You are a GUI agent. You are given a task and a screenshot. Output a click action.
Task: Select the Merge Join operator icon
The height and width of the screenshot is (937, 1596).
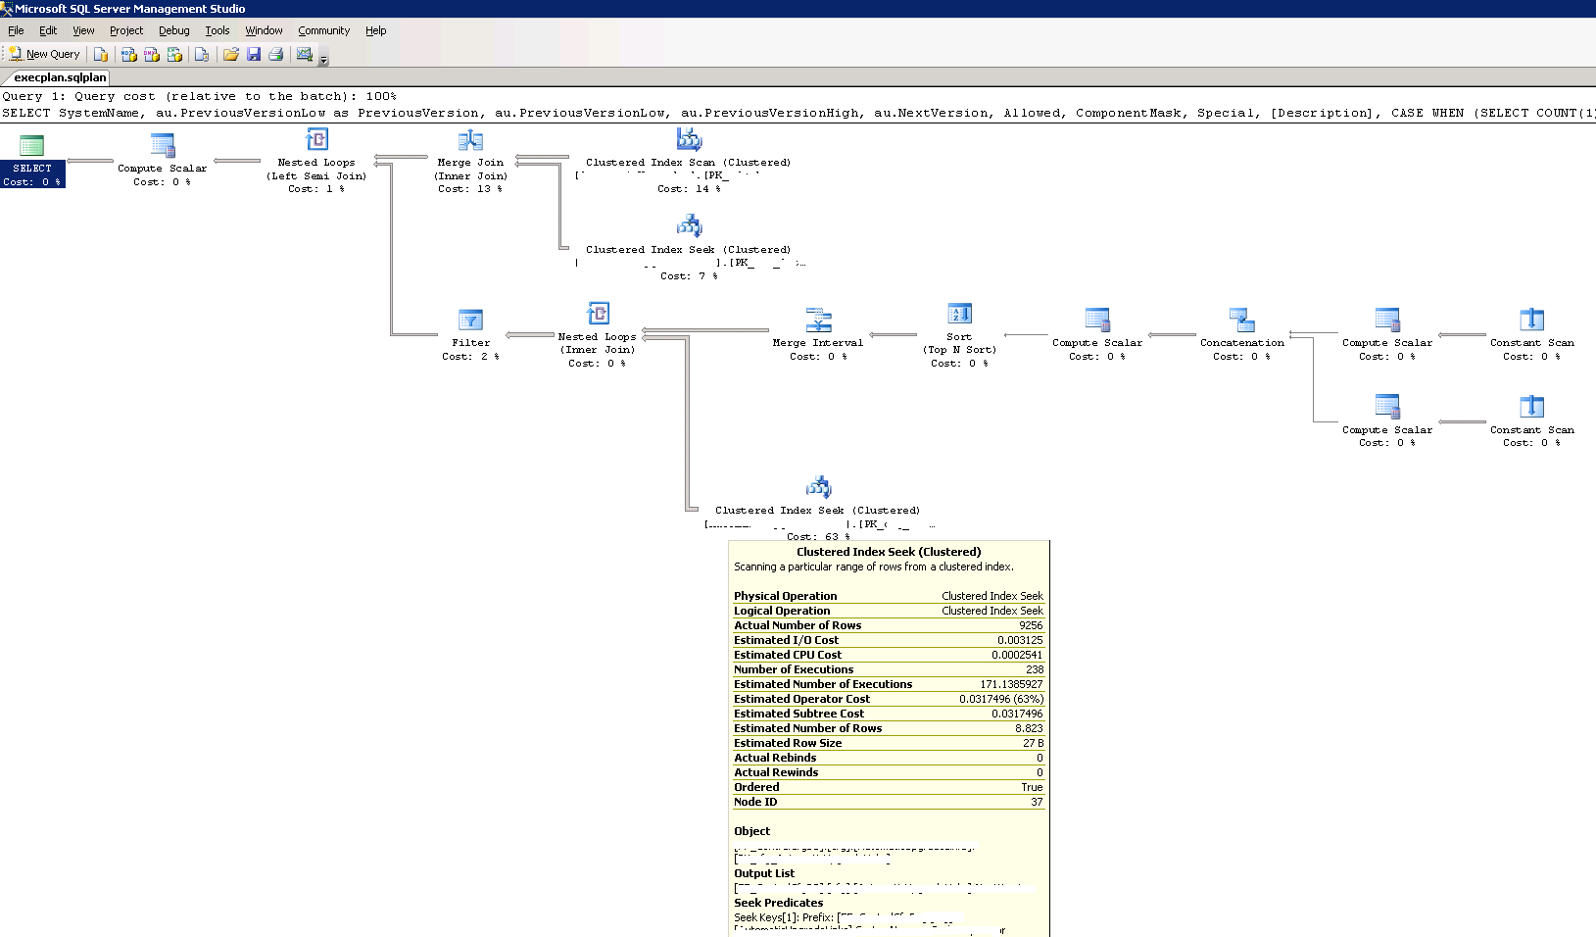[471, 140]
